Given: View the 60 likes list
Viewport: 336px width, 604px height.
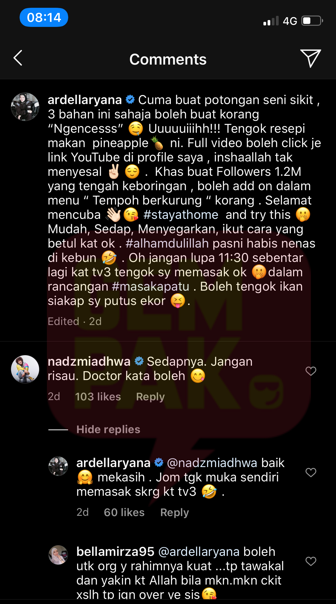Looking at the screenshot, I should [124, 512].
